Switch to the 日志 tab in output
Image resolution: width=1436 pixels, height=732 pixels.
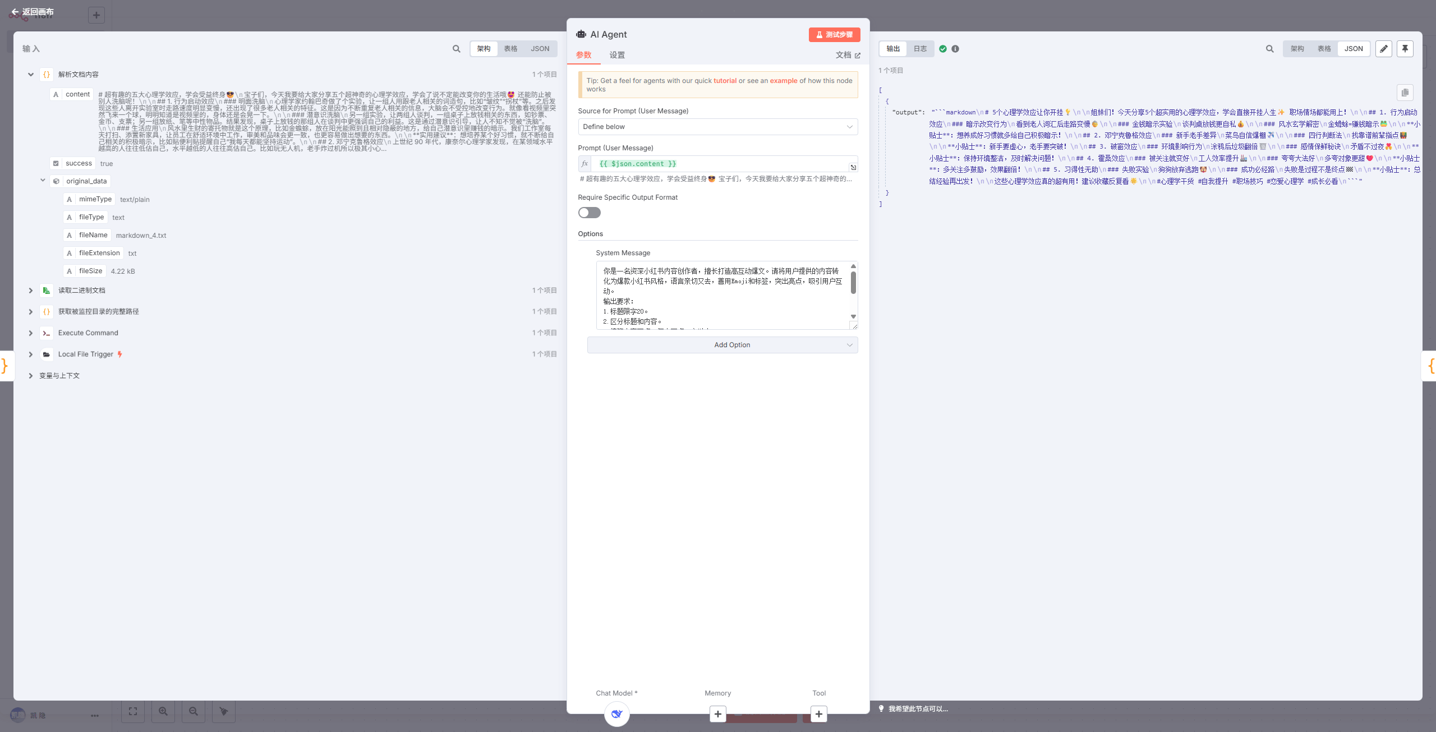tap(920, 49)
